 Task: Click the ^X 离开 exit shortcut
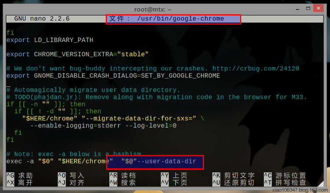tap(19, 182)
